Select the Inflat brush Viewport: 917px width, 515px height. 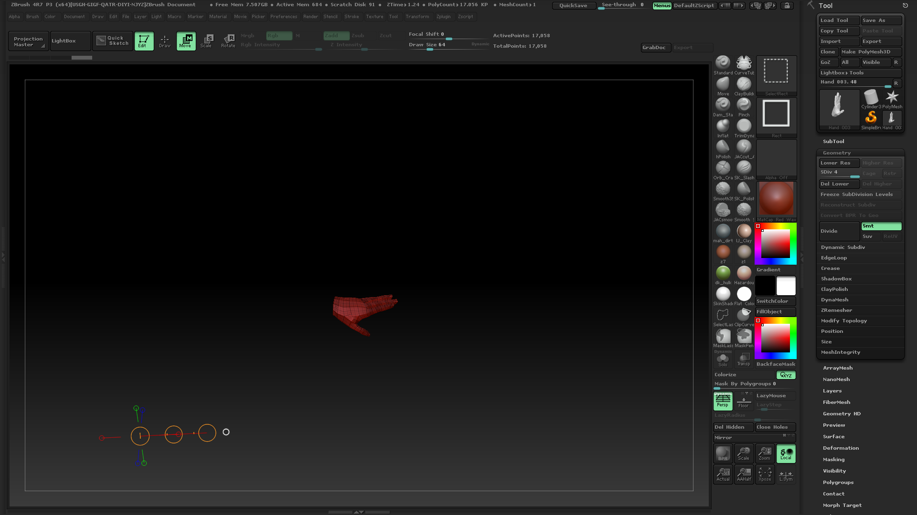(723, 125)
